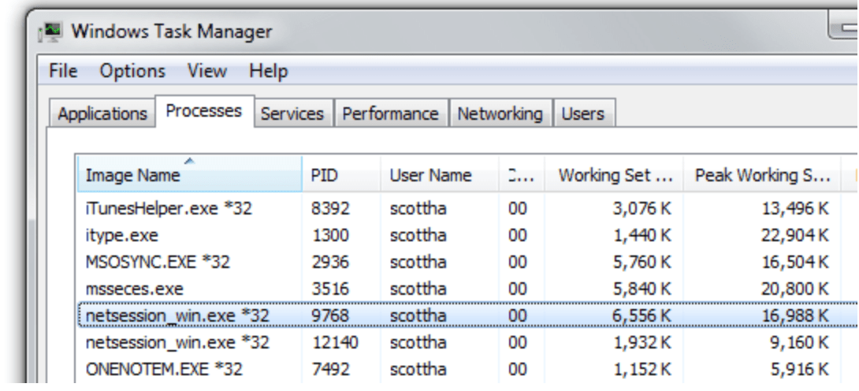The height and width of the screenshot is (391, 859).
Task: Select the MSOSYNC.EXE *32 process
Action: coord(158,262)
